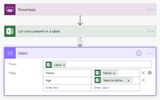Insert a new step with plus icon

[x=80, y=41]
